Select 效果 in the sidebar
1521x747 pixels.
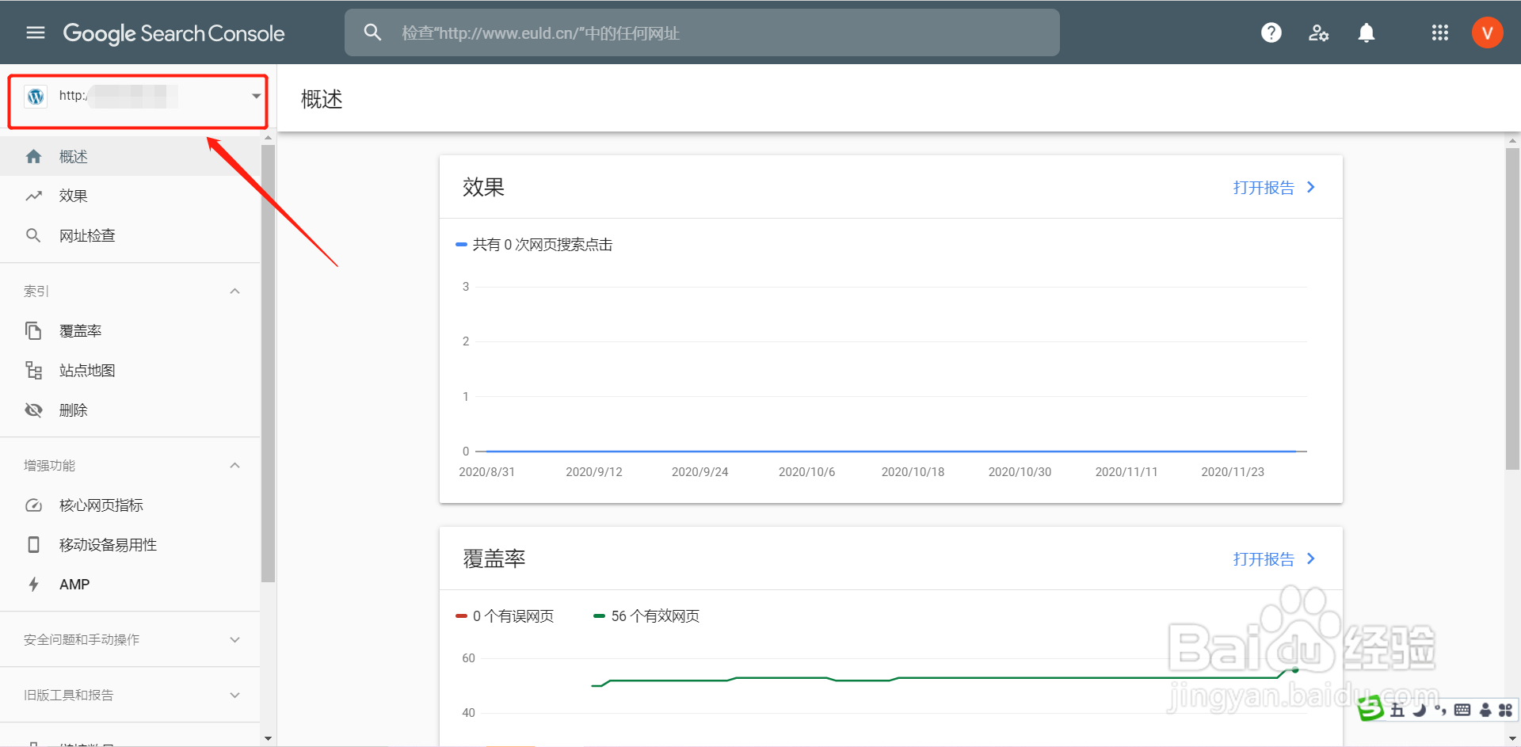tap(72, 196)
